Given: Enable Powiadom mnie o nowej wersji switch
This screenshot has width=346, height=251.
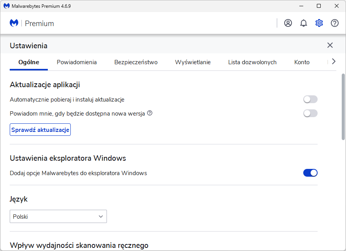Looking at the screenshot, I should tap(310, 113).
